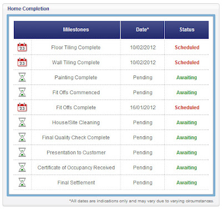Click the Milestones column header
This screenshot has height=209, width=222.
tap(67, 30)
